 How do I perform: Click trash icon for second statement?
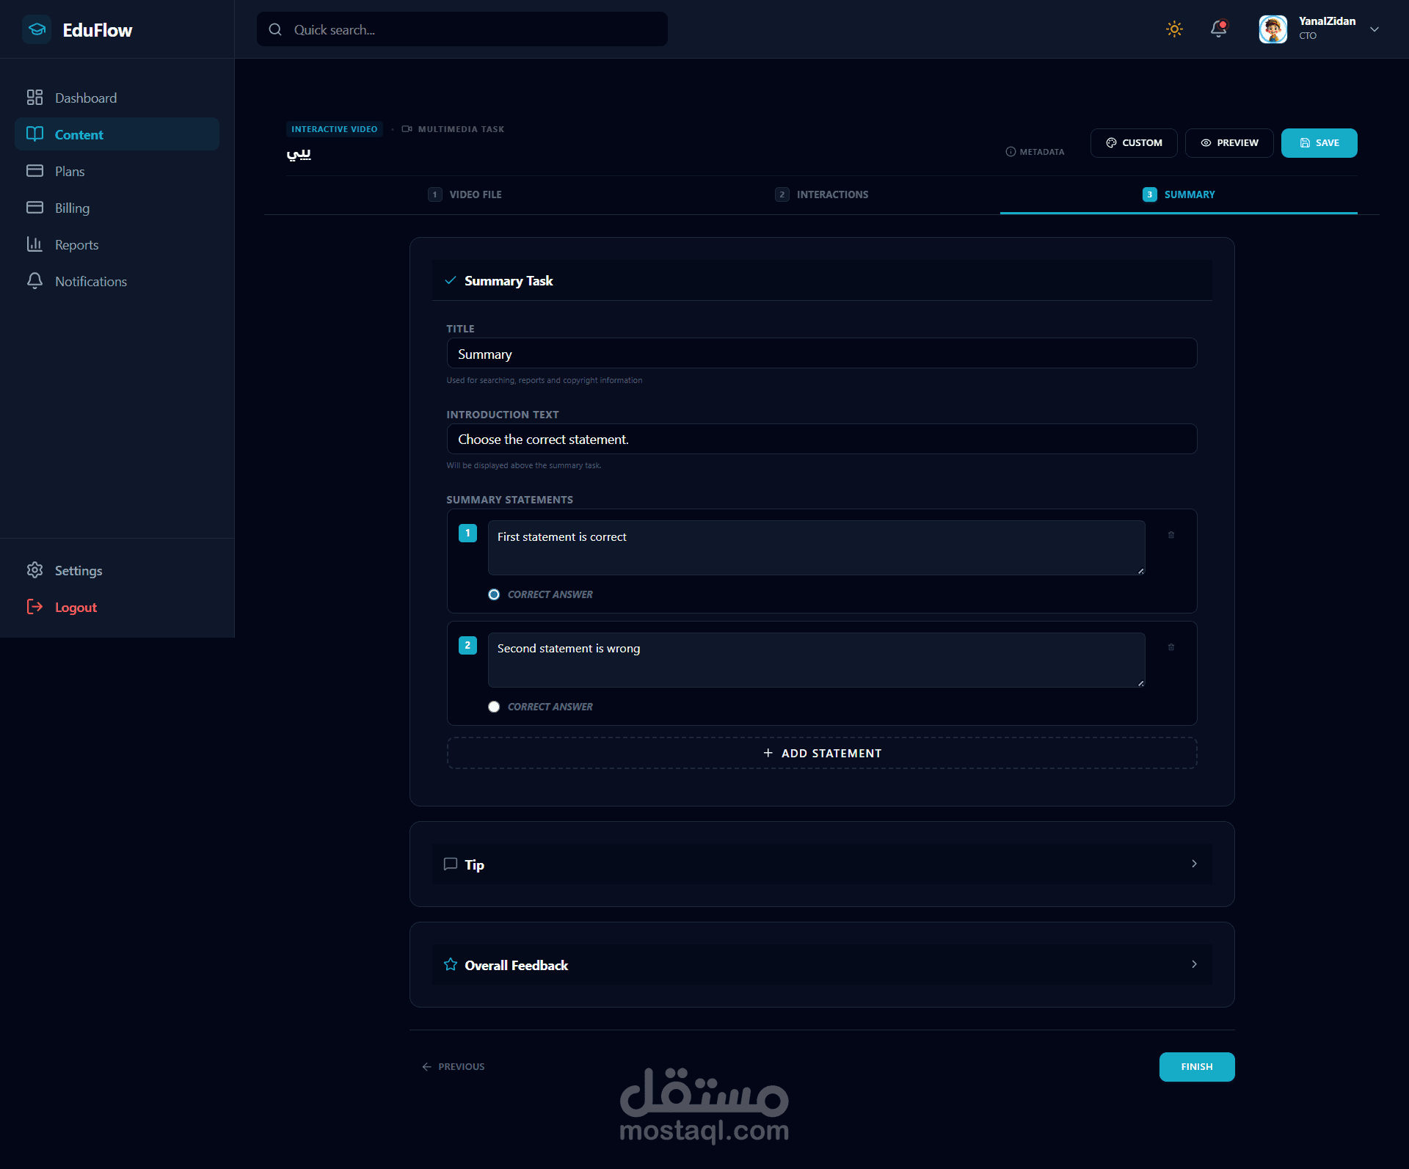[1171, 647]
